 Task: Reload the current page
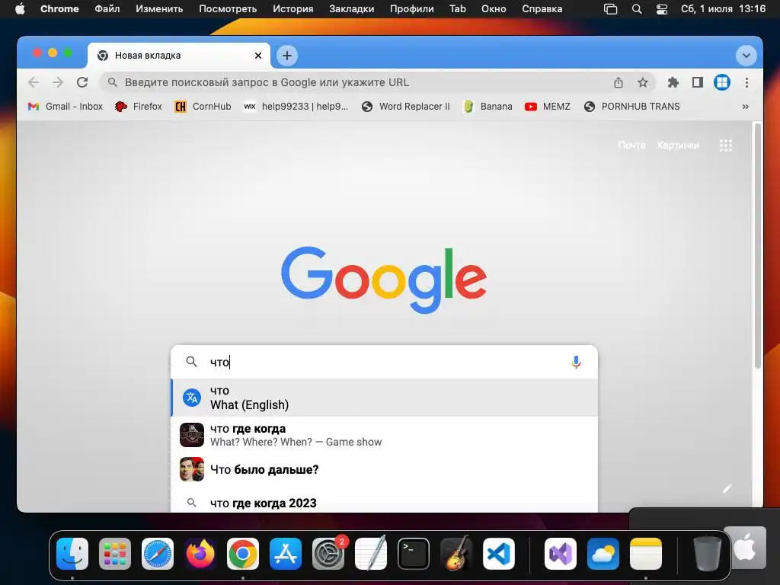pos(82,82)
